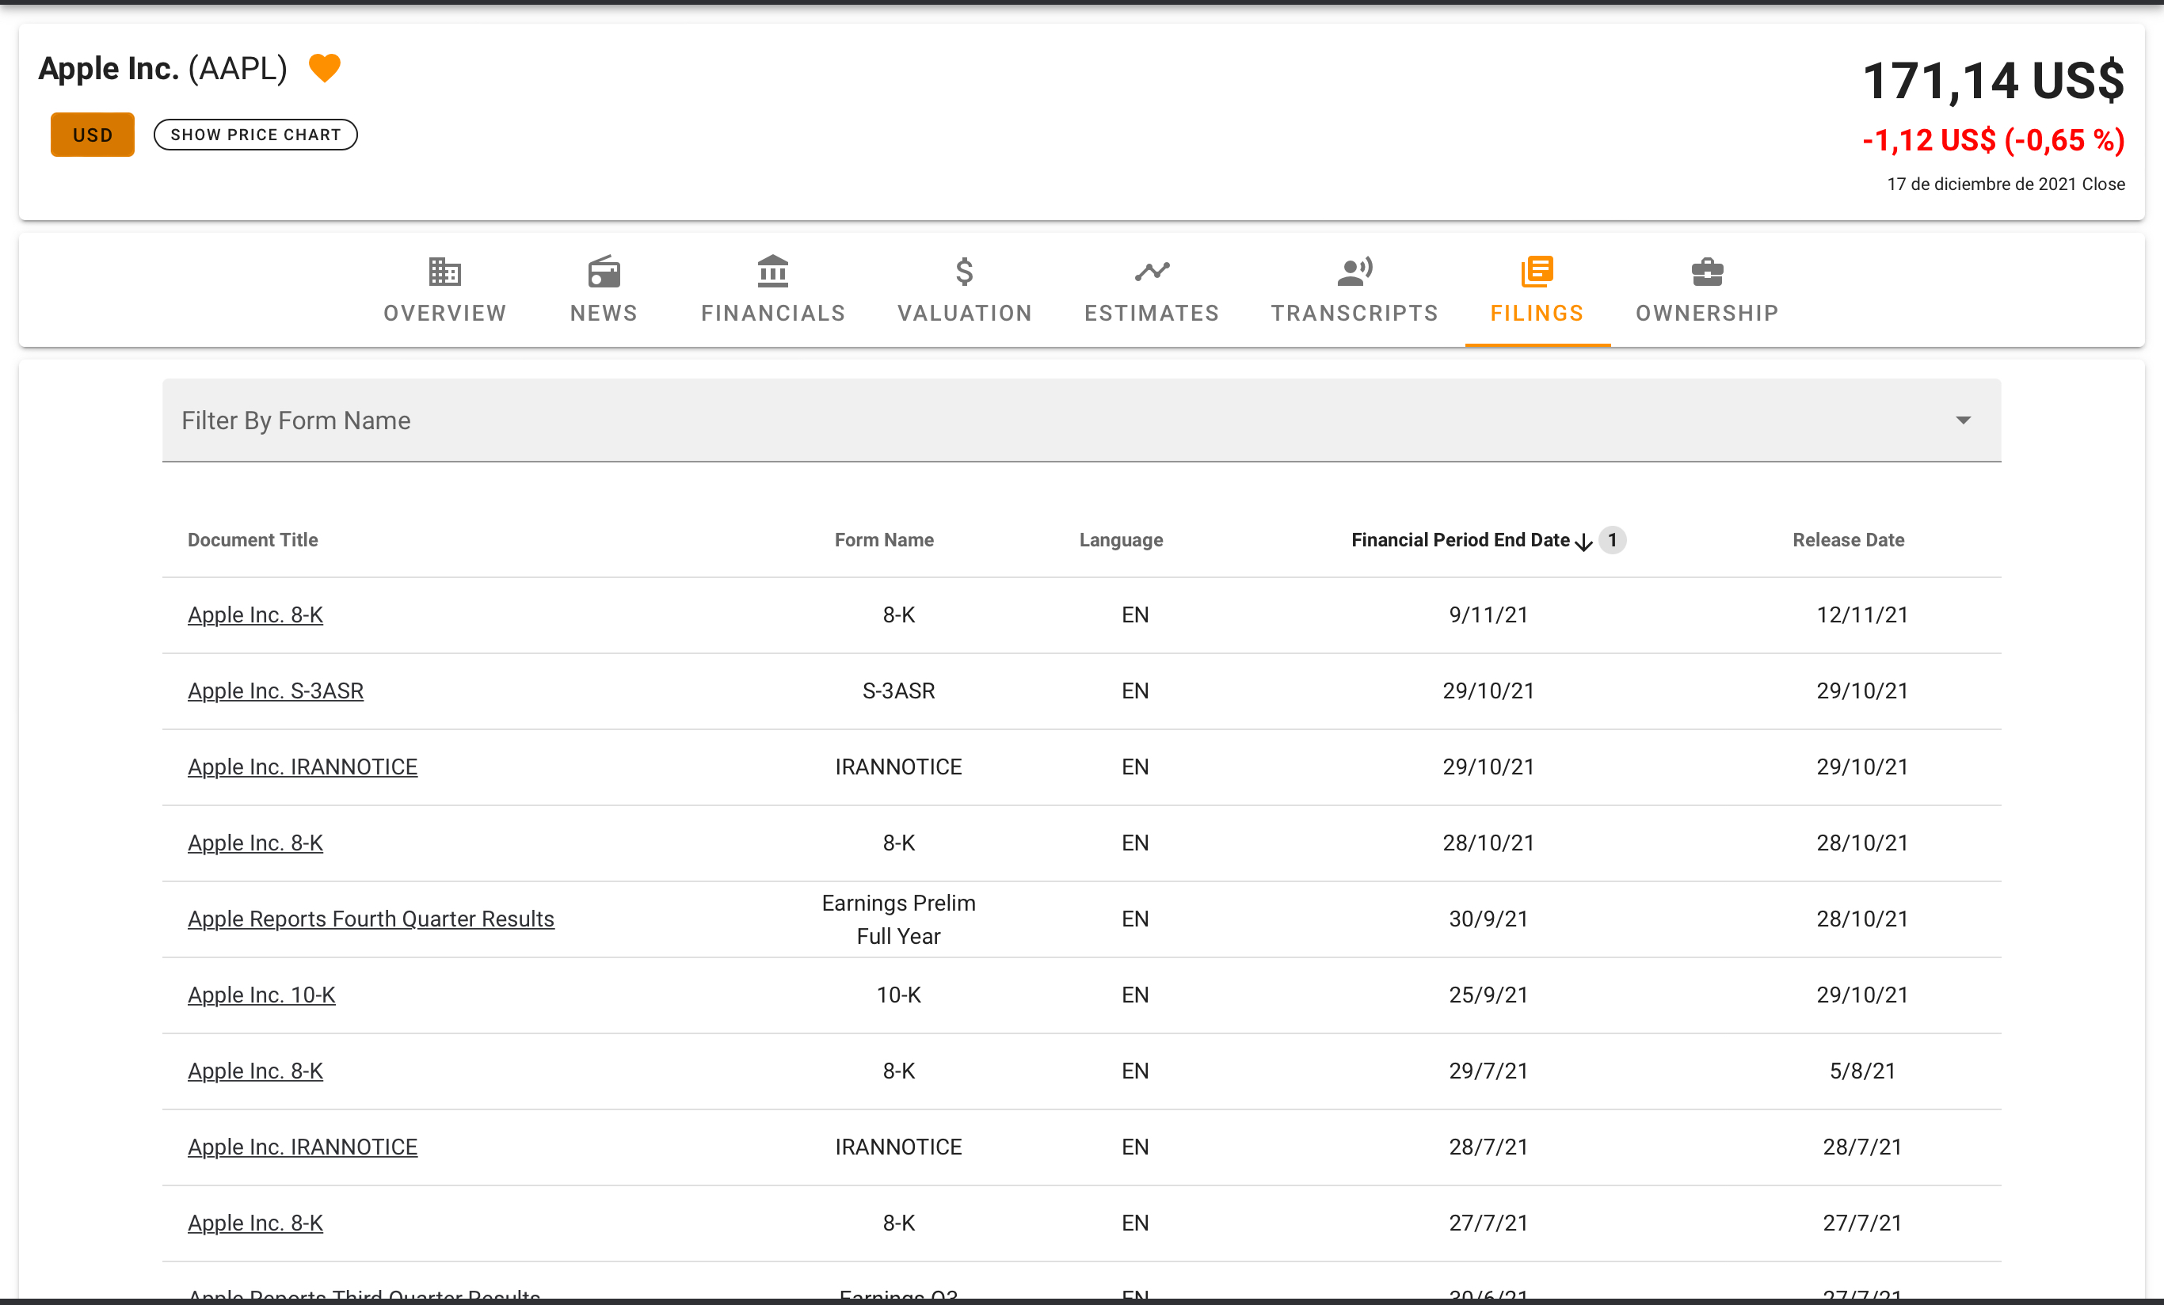The width and height of the screenshot is (2164, 1305).
Task: Toggle the orange heart favorite icon
Action: [324, 67]
